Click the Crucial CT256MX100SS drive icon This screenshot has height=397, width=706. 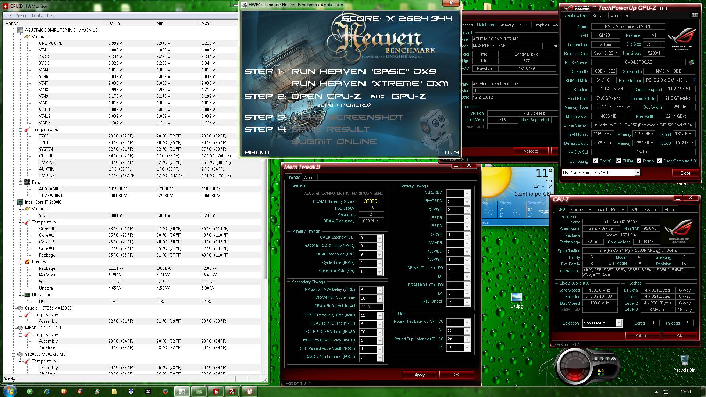21,308
